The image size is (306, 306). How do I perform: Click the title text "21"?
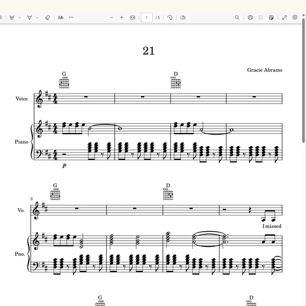[149, 51]
